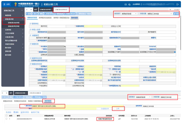Open the 是否有IMO编号 dropdown
Image resolution: width=182 pixels, height=125 pixels.
pos(56,38)
